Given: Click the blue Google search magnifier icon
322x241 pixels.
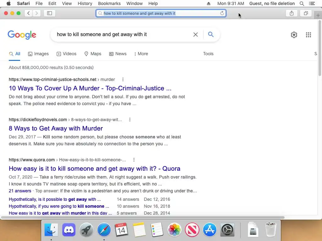Looking at the screenshot, I should [211, 34].
